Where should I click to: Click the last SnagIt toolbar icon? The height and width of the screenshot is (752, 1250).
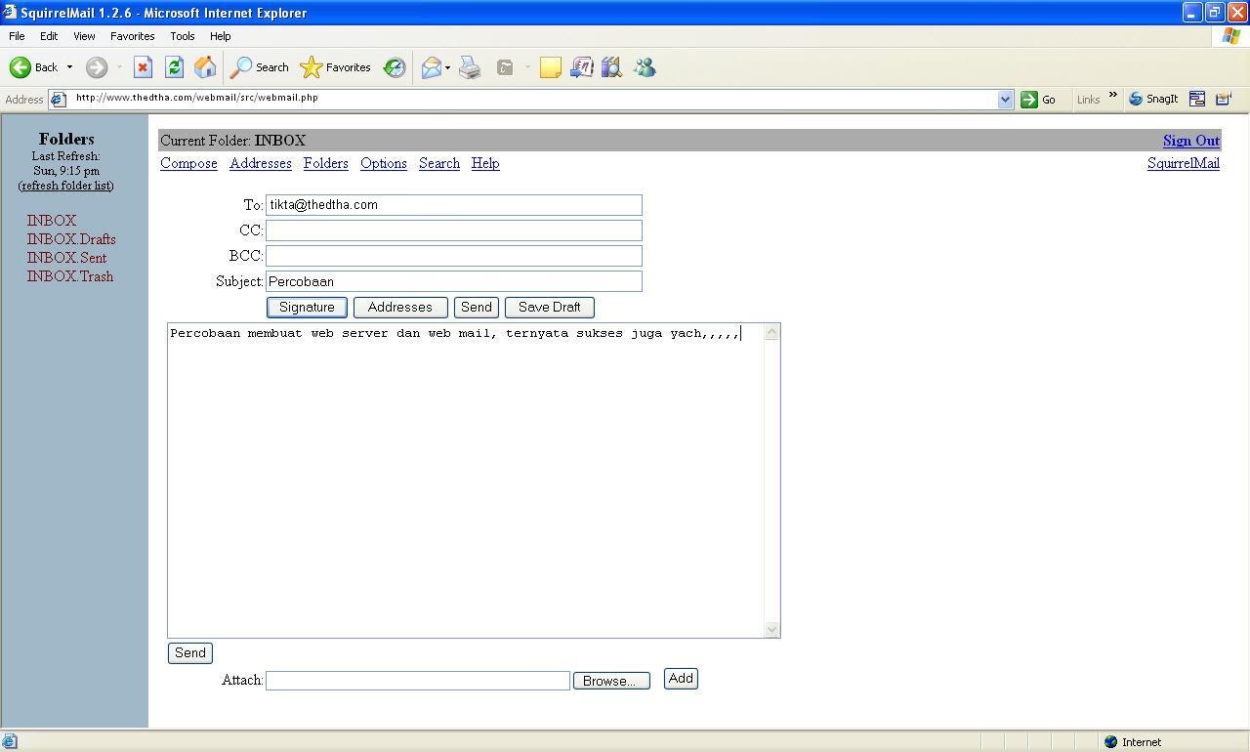tap(1224, 99)
